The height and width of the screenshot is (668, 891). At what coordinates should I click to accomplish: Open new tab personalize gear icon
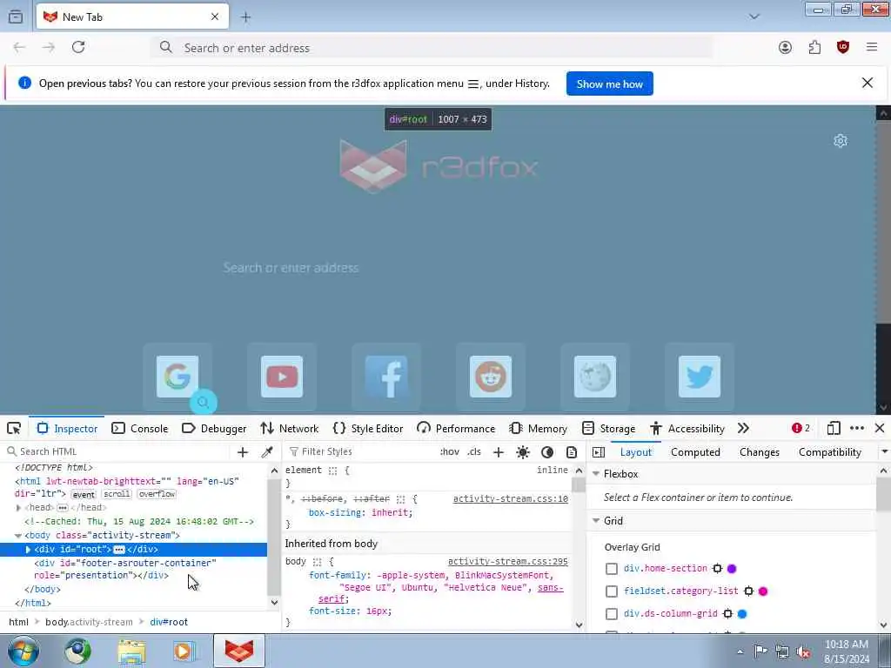click(x=841, y=141)
